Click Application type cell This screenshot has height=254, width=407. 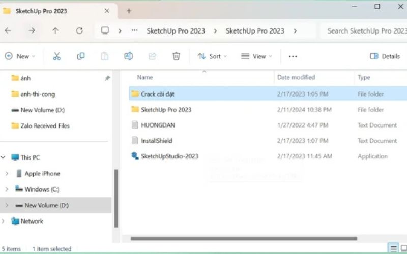coord(372,156)
